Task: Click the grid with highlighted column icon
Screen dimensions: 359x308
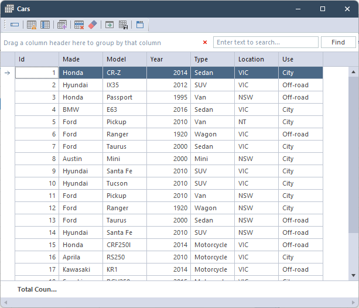Action: click(45, 25)
